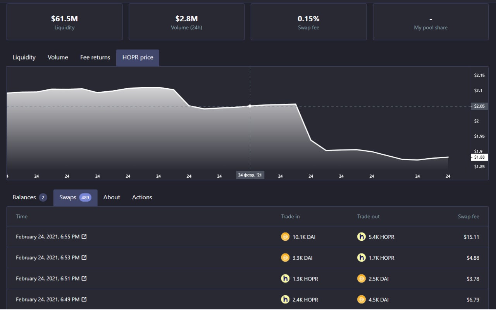Click DAI token icon beside 3.3K DAI
Image resolution: width=496 pixels, height=310 pixels.
(285, 258)
